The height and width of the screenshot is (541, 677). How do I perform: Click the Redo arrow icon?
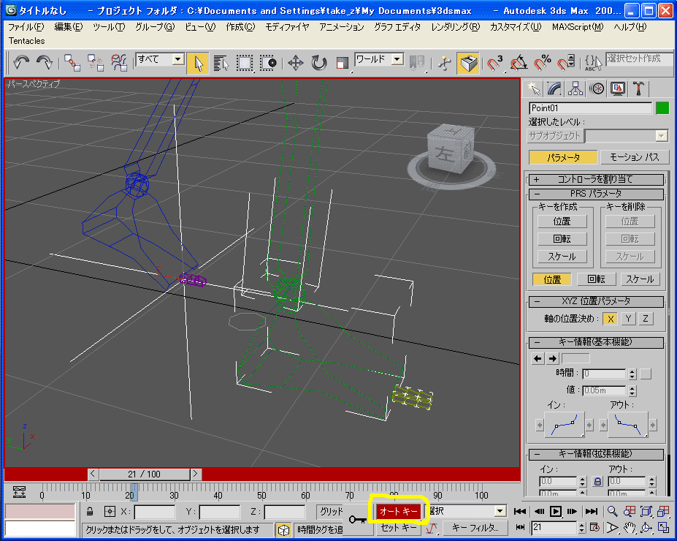point(44,63)
